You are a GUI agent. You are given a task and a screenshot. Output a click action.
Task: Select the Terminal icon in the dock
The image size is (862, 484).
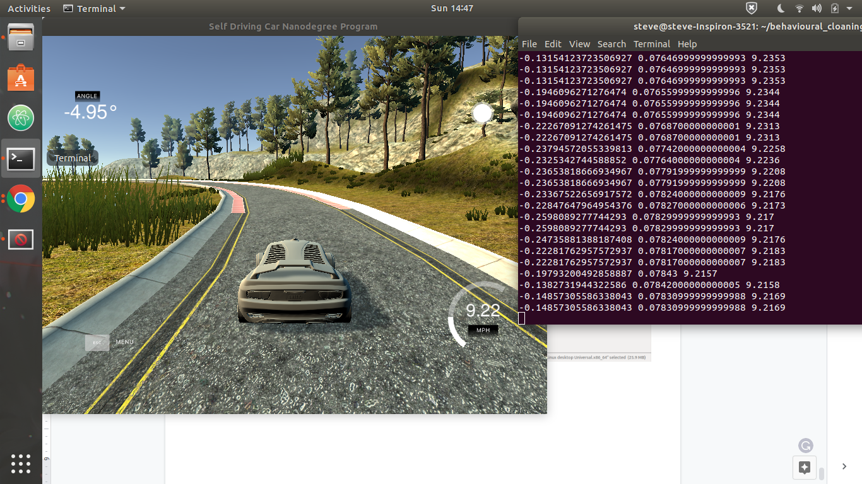coord(21,159)
